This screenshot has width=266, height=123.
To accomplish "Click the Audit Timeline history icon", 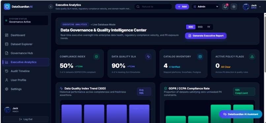I will pos(7,71).
